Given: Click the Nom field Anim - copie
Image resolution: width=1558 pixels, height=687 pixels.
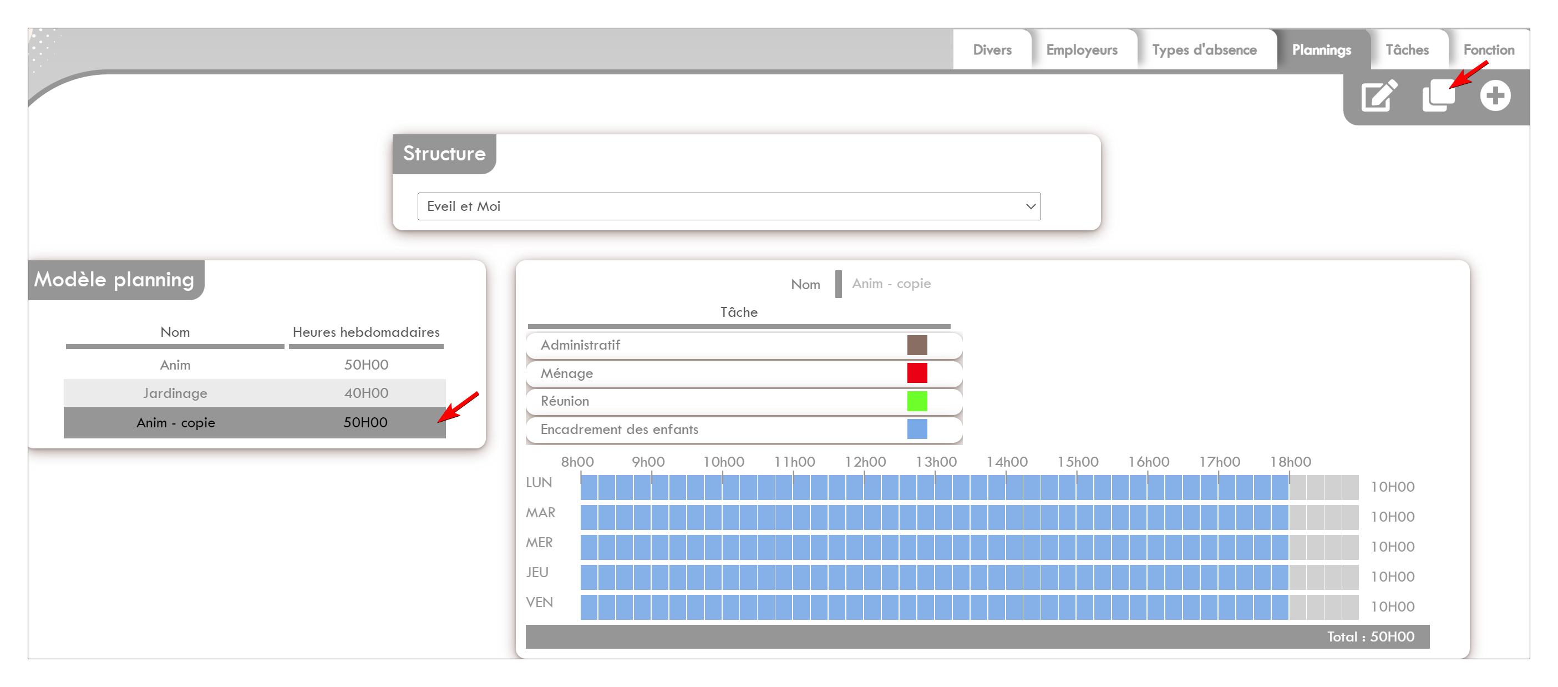Looking at the screenshot, I should point(891,284).
